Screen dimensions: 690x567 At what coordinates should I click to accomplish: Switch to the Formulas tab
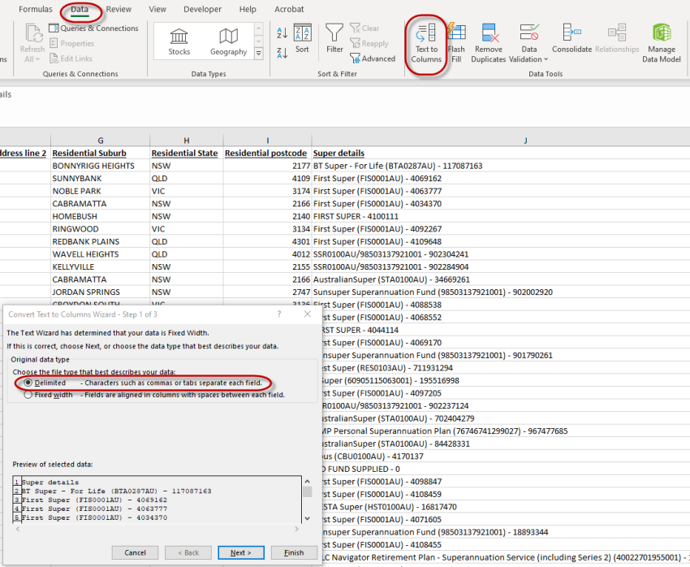click(35, 9)
